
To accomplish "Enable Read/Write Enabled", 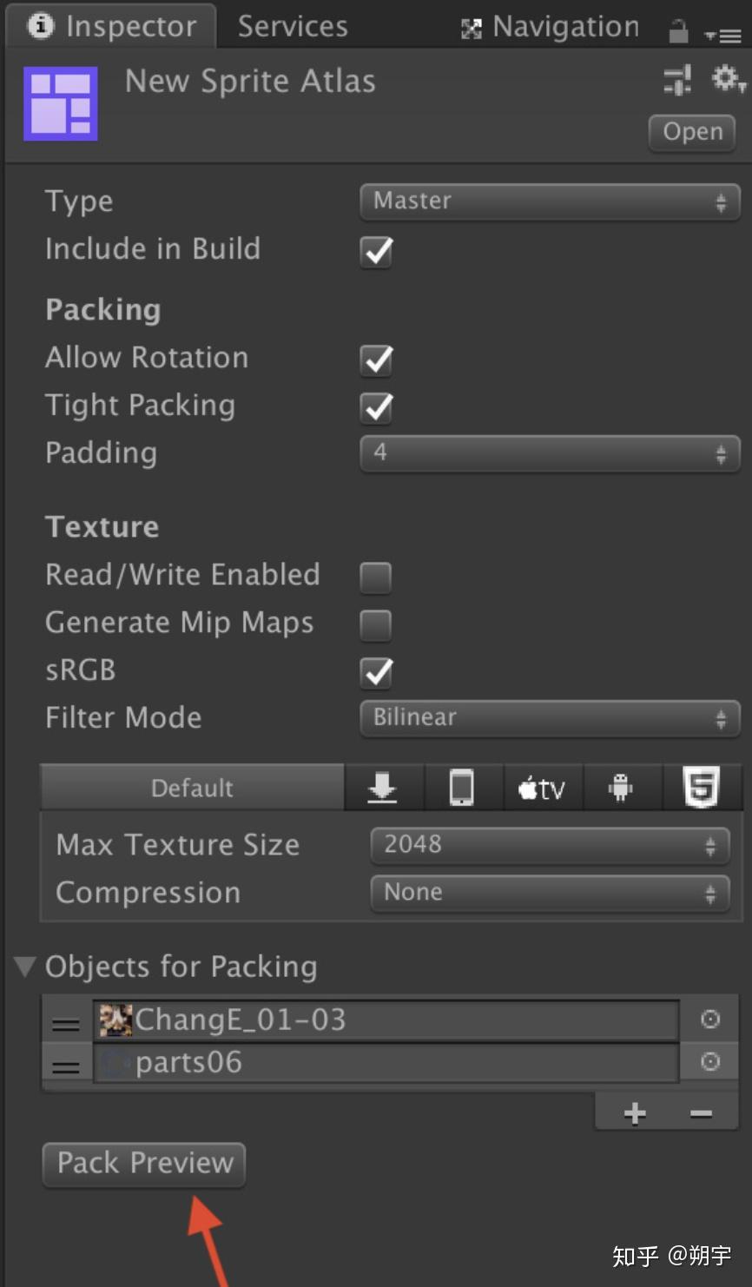I will click(375, 577).
